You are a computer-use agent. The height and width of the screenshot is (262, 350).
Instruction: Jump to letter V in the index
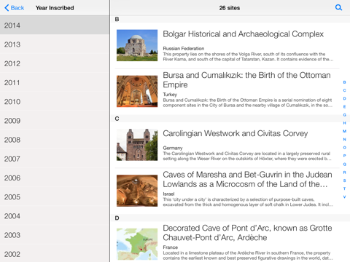click(x=344, y=196)
